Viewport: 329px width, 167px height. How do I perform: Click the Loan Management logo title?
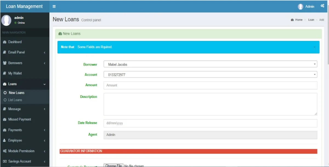24,6
